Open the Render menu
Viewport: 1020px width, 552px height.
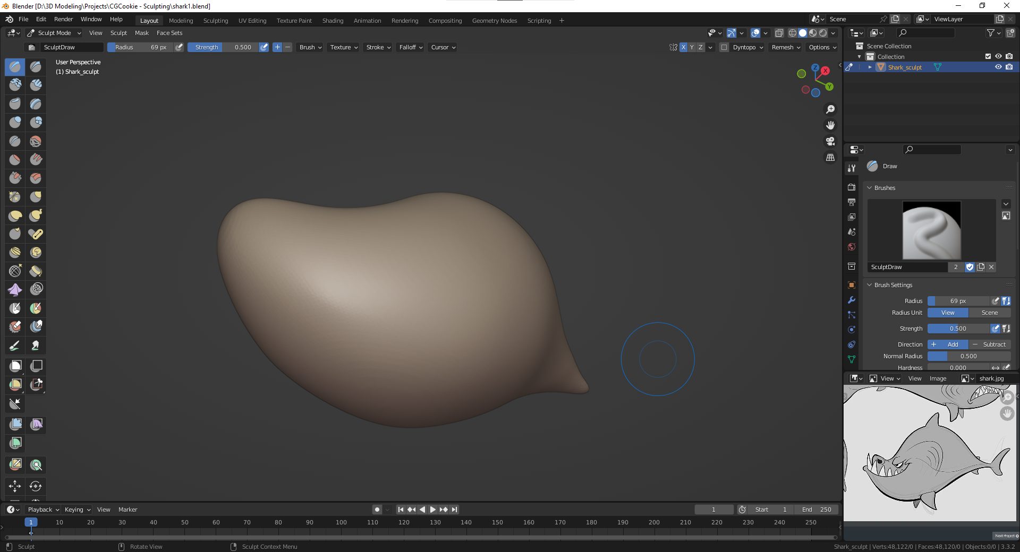point(63,19)
